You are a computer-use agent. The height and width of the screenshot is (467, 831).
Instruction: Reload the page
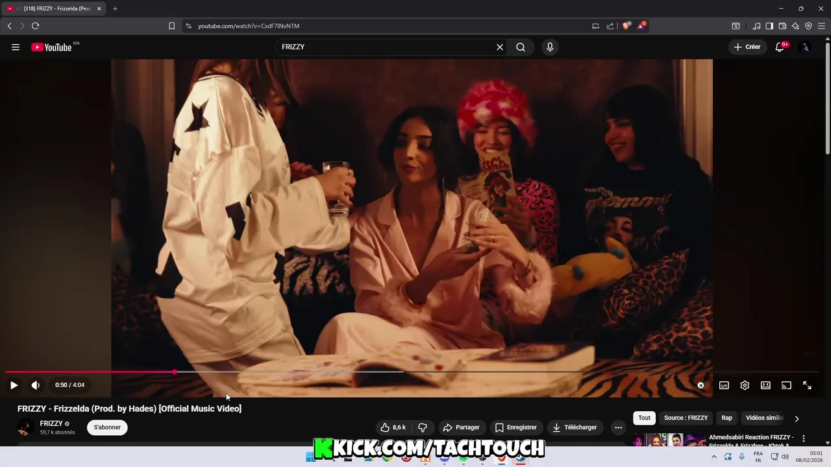point(35,26)
